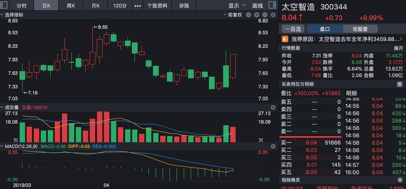Click the +0.73 price change value
406x189 pixels.
coord(334,18)
